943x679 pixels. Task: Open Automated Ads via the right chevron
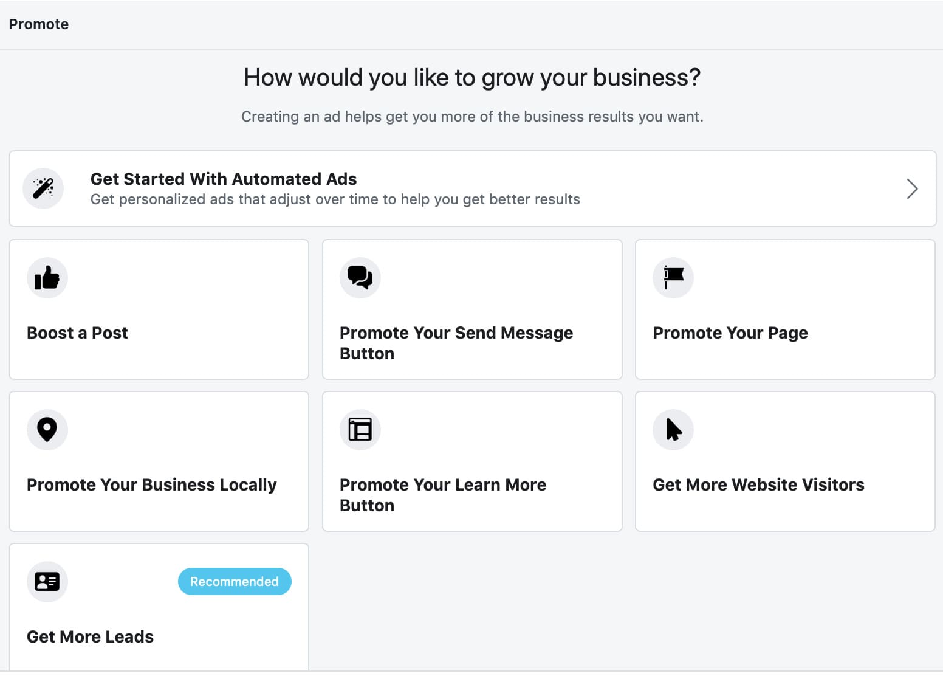coord(912,189)
